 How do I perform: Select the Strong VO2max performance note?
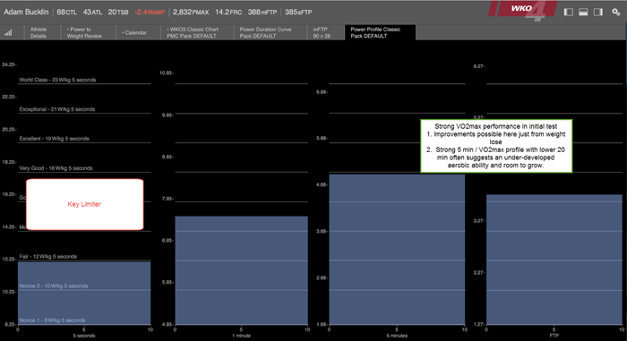tap(496, 146)
